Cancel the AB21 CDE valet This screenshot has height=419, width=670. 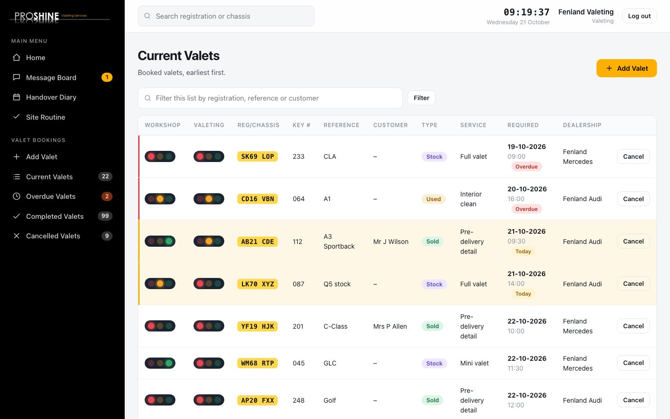pyautogui.click(x=633, y=241)
